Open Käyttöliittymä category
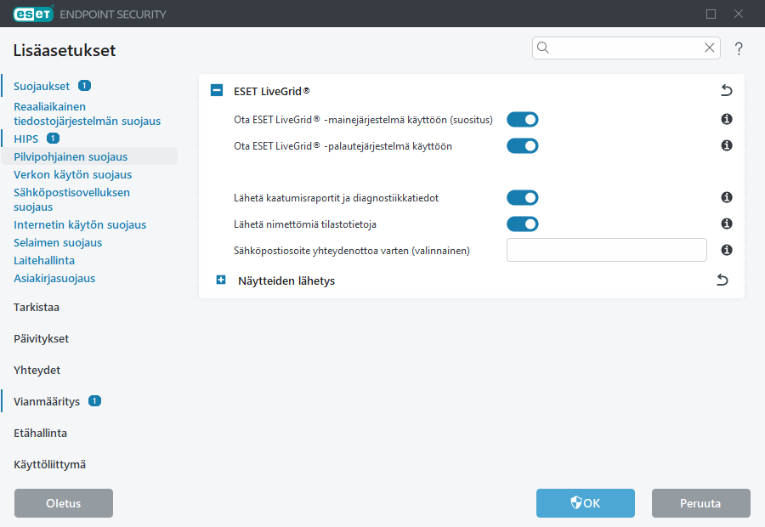 [x=50, y=465]
